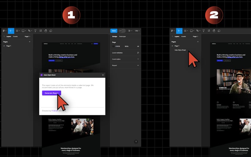The image size is (251, 157).
Task: Toggle Dev Mode switch
Action: tap(122, 31)
